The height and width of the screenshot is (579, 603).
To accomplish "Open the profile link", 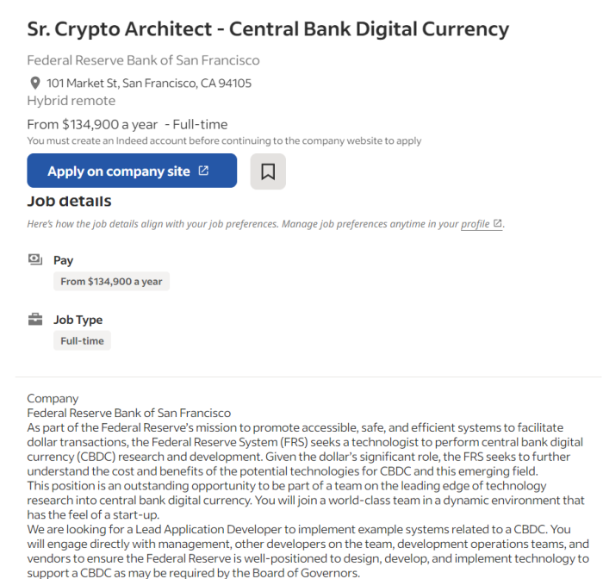I will coord(475,224).
